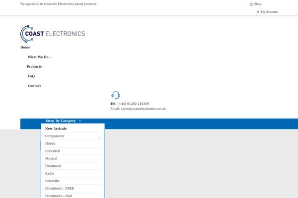The width and height of the screenshot is (298, 198).
Task: Select the Scientific category
Action: [x=52, y=181]
